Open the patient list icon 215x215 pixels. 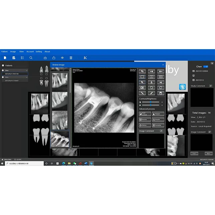pyautogui.click(x=22, y=58)
